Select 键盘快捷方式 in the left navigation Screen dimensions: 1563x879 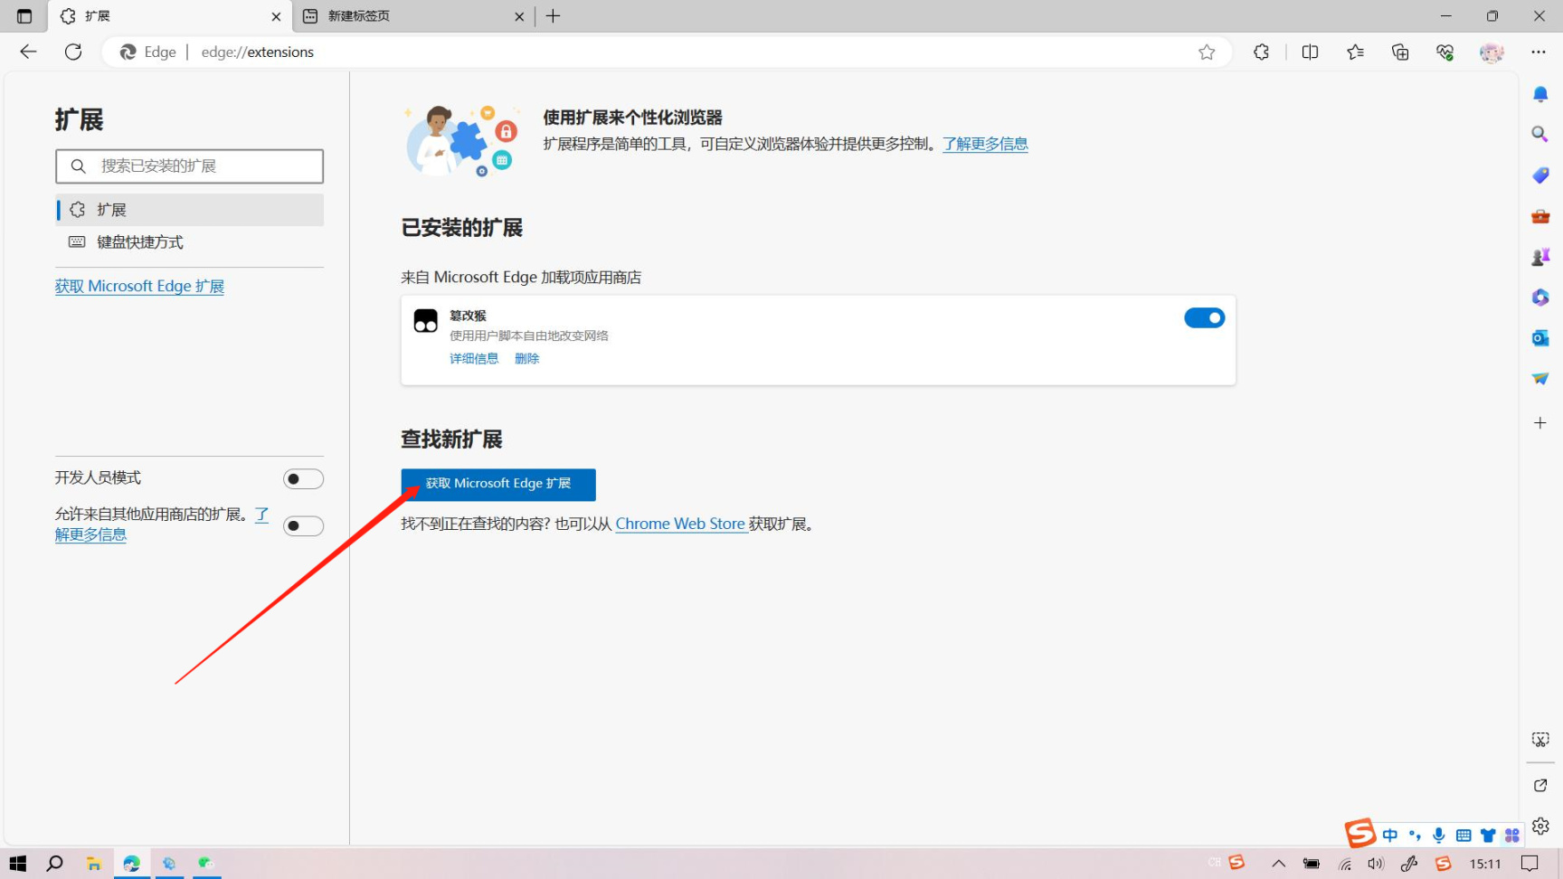190,242
